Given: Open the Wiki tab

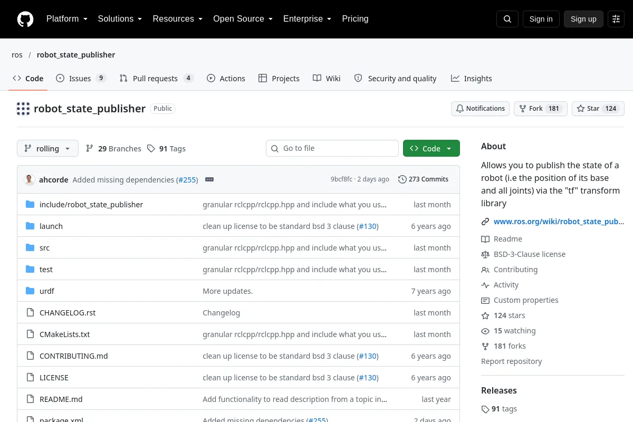Looking at the screenshot, I should tap(327, 78).
